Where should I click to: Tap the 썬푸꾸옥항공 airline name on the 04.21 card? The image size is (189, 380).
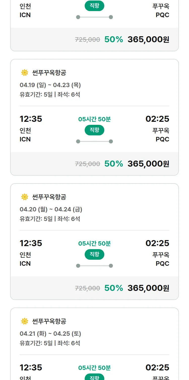coord(49,321)
